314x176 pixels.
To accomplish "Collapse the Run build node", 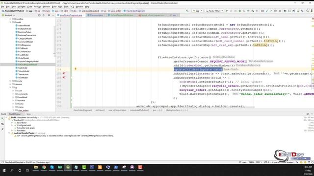I will coord(9,120).
